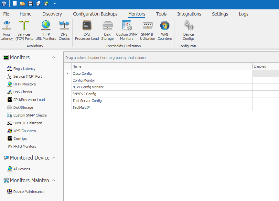
Task: Select the "TestMultiIP" row
Action: click(162, 107)
